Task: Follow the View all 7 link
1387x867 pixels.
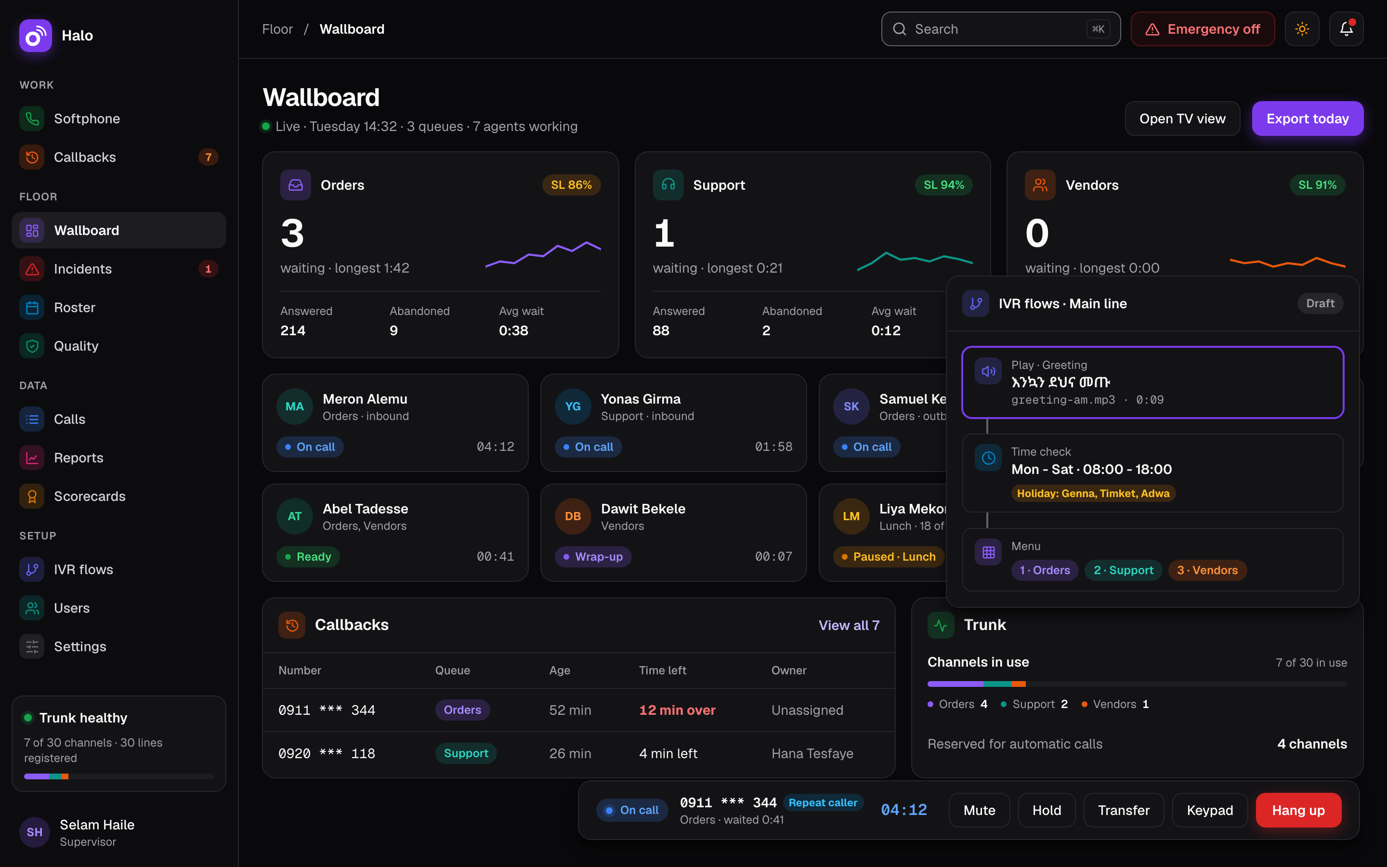Action: tap(849, 625)
